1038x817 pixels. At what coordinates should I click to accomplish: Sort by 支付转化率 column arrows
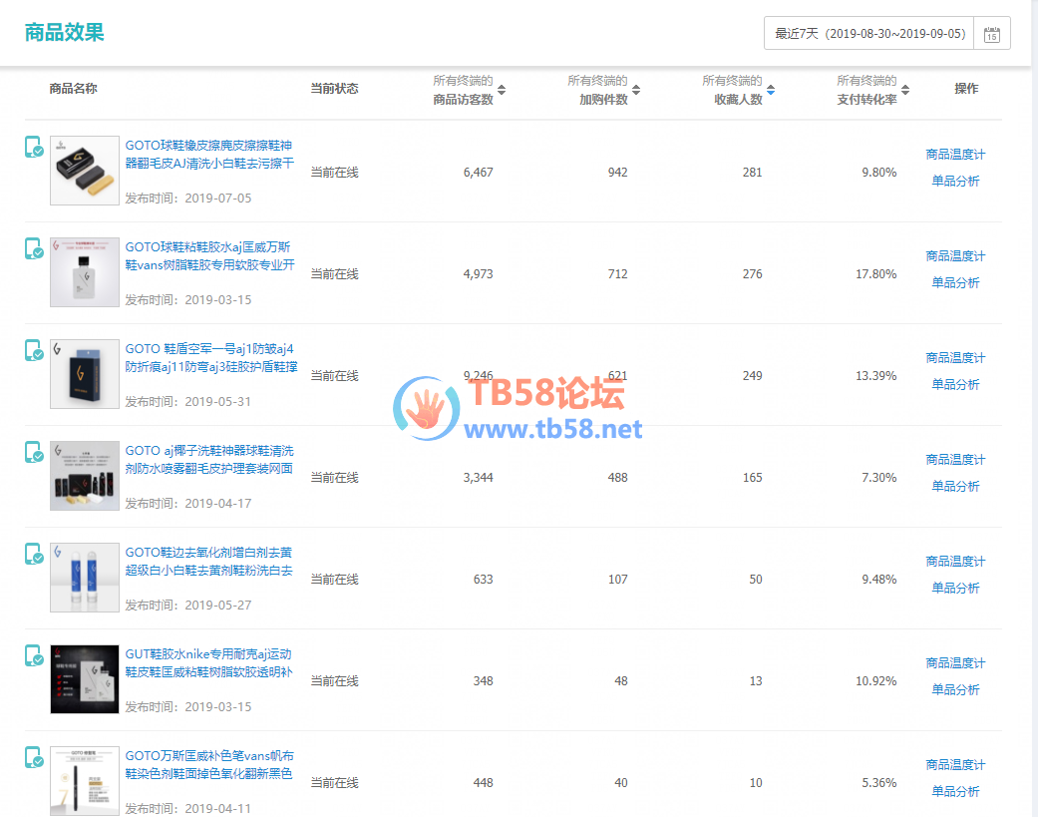(x=905, y=90)
